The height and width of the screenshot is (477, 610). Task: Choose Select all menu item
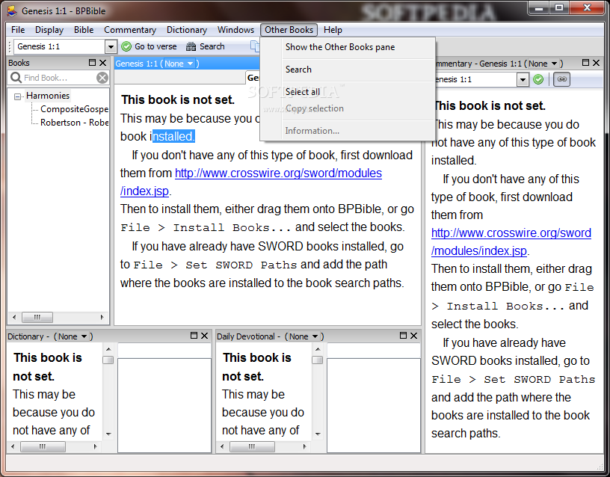(348, 92)
